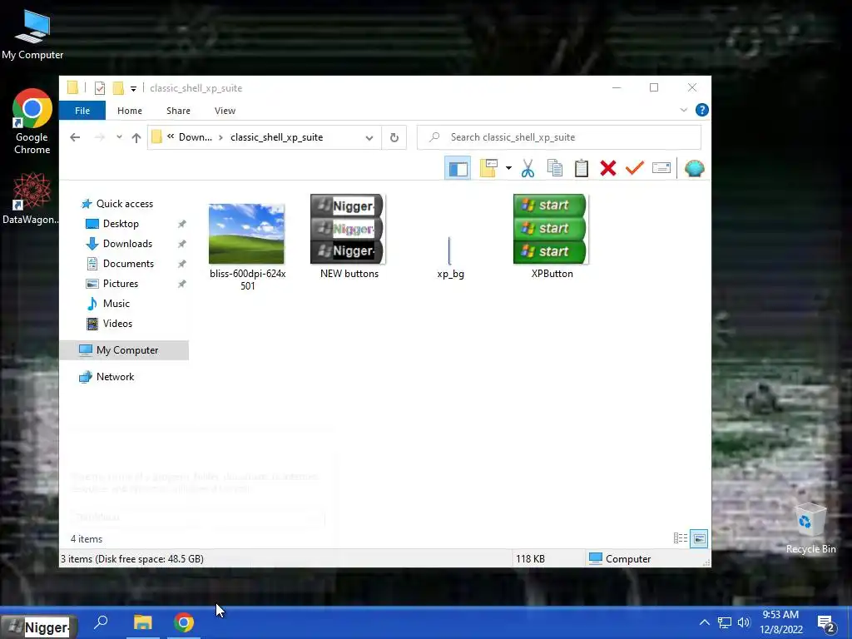
Task: Click the email/rename toolbar icon
Action: pos(661,168)
